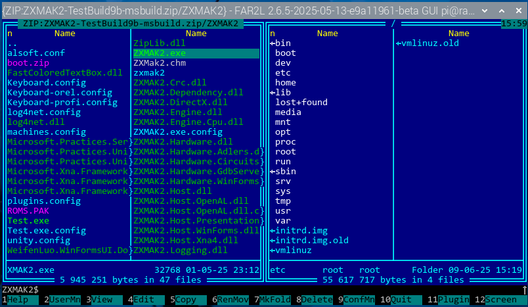Select initrd.img.old symlink file
Image resolution: width=528 pixels, height=307 pixels.
point(309,241)
